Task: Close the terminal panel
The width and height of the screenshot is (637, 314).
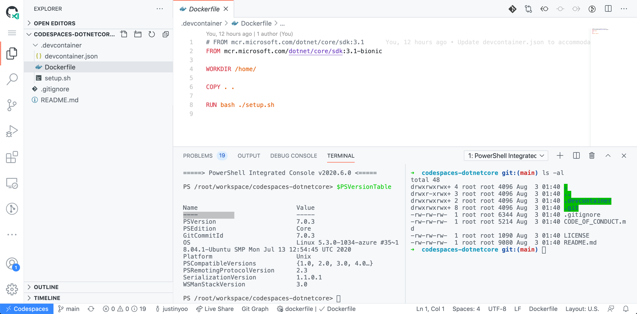Action: 624,156
